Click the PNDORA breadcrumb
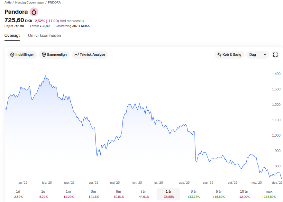This screenshot has height=202, width=283. [54, 3]
